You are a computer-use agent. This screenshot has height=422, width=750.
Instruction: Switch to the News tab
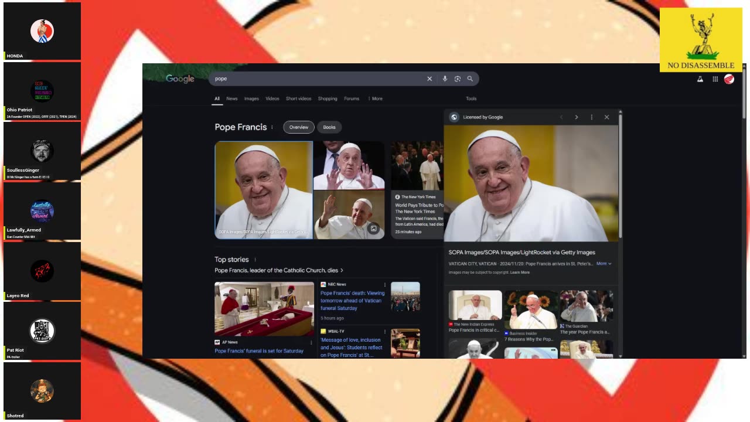pyautogui.click(x=232, y=98)
